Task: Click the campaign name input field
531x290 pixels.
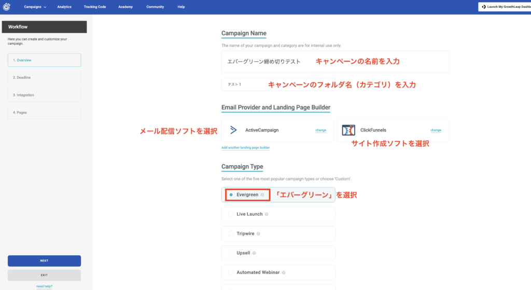Action: tap(335, 62)
